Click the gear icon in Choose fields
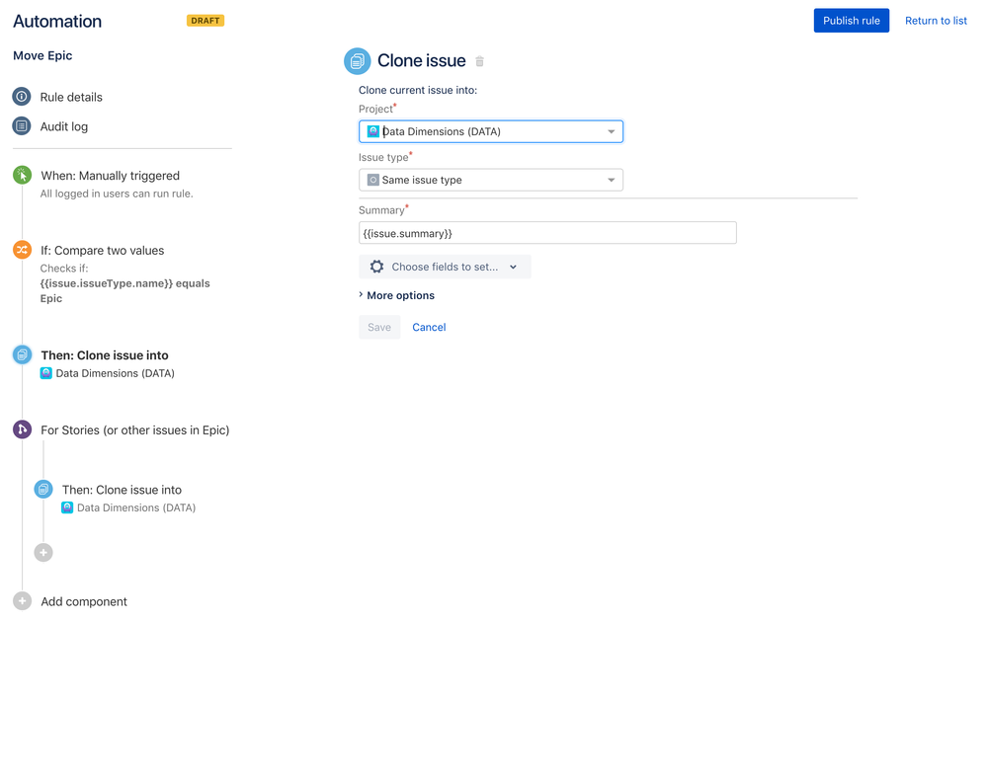The image size is (987, 778). coord(376,267)
